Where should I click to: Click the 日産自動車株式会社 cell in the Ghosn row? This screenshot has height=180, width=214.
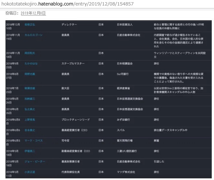[129, 35]
